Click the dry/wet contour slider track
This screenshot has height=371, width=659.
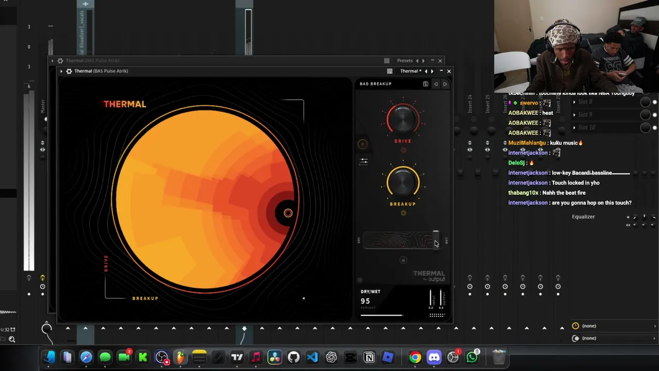(x=402, y=241)
